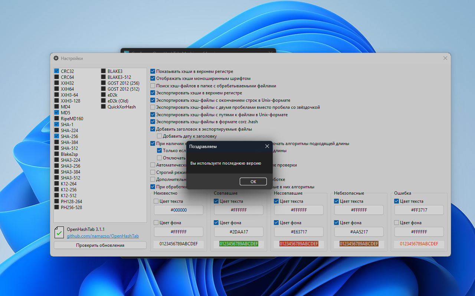Toggle Показывать хэши в верхнем регистре
Viewport: 475px width, 296px height.
[153, 71]
